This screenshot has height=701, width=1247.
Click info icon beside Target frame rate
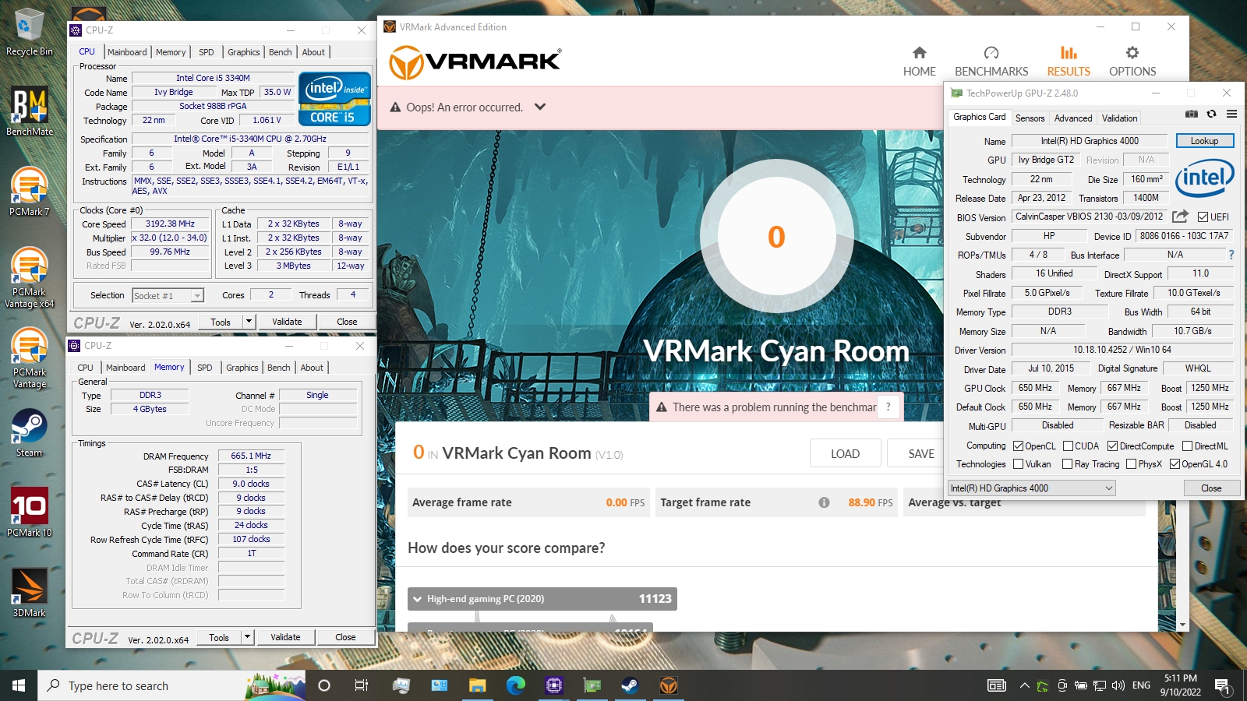[x=824, y=502]
